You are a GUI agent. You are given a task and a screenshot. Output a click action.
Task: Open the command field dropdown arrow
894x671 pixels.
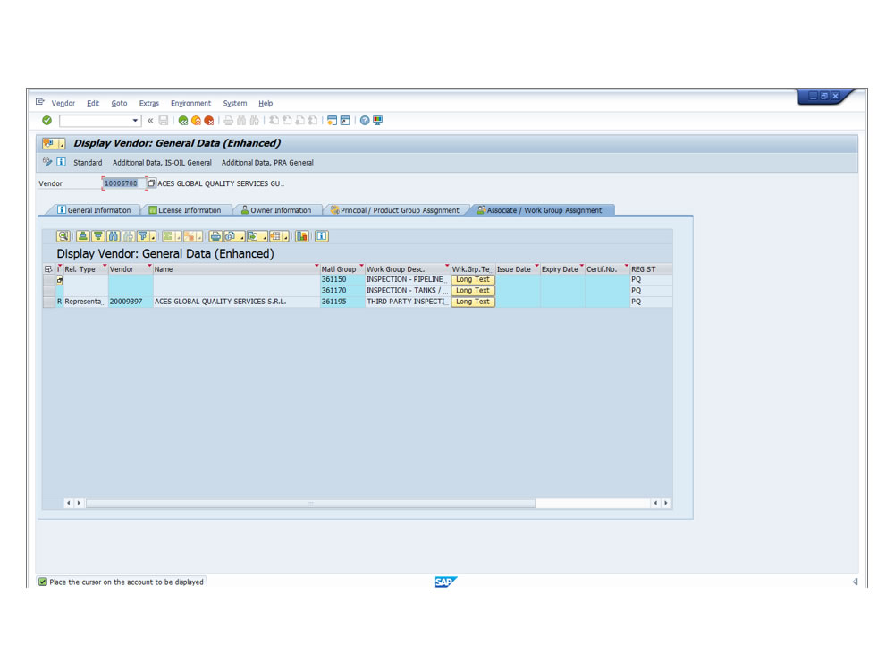pyautogui.click(x=136, y=121)
